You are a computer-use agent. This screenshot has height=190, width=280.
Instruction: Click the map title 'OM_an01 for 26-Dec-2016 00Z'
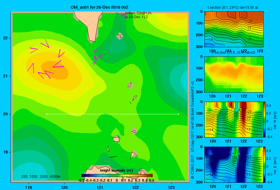point(99,7)
